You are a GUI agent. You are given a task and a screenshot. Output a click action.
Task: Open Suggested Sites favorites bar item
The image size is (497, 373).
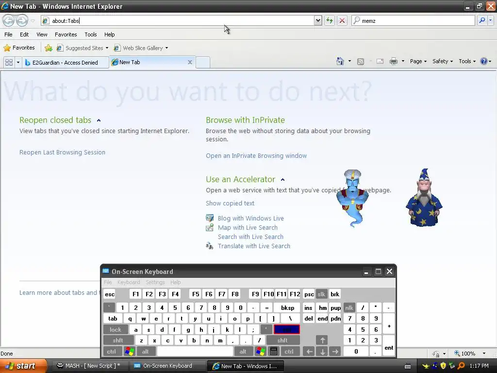(x=83, y=48)
